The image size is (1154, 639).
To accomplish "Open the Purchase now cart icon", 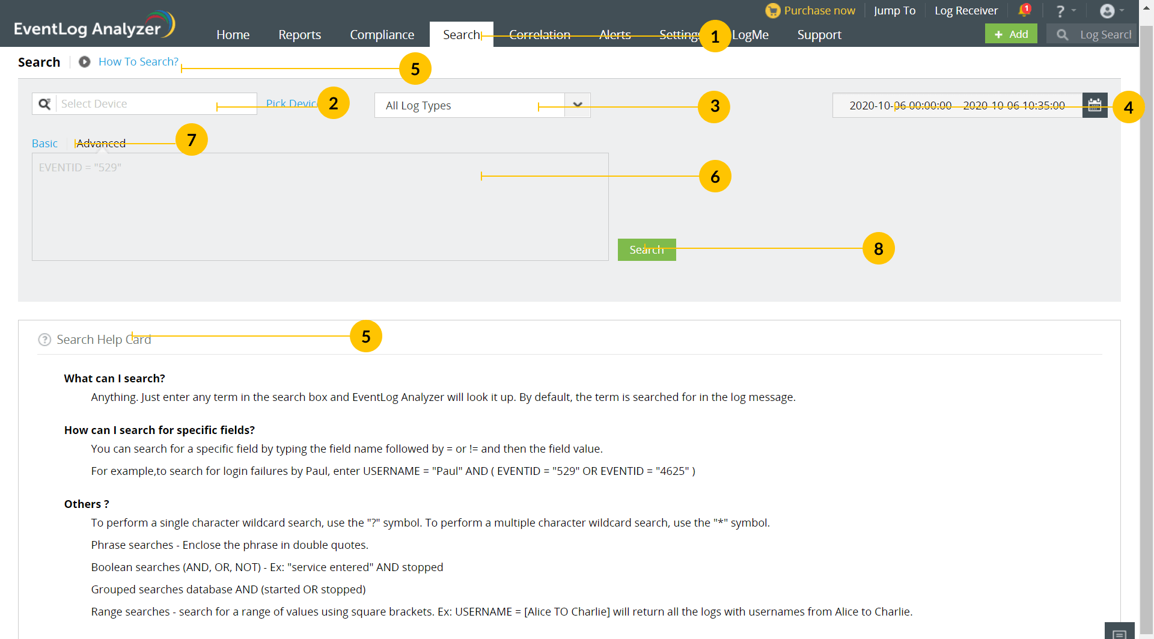I will point(772,11).
